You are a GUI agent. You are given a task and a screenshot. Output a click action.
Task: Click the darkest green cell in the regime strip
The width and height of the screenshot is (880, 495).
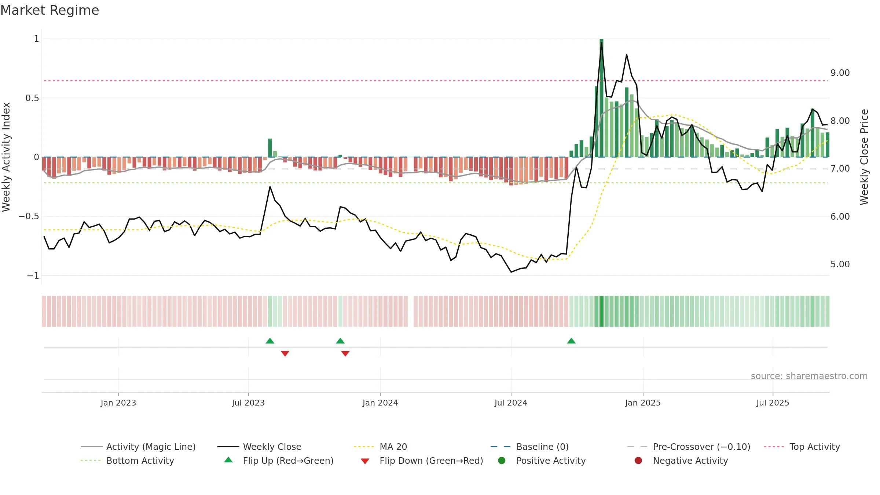[601, 311]
